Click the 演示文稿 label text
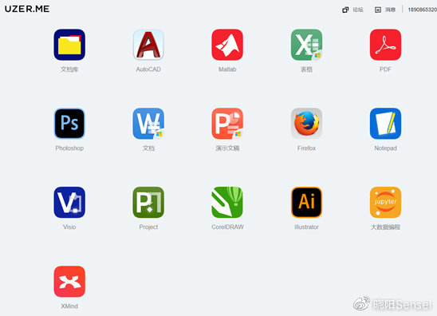The image size is (437, 316). click(x=227, y=148)
